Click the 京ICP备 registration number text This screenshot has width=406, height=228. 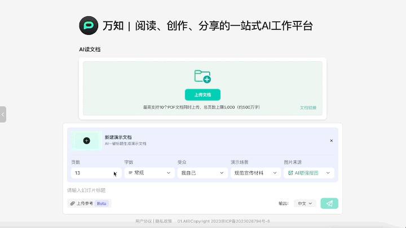pyautogui.click(x=245, y=221)
